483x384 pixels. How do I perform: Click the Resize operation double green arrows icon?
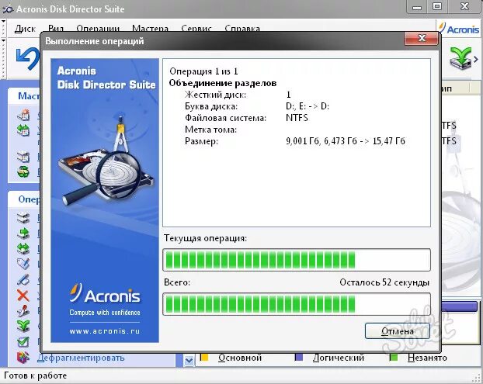[x=23, y=248]
